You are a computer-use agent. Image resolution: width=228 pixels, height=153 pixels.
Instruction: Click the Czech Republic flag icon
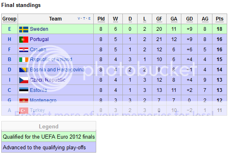(24, 80)
